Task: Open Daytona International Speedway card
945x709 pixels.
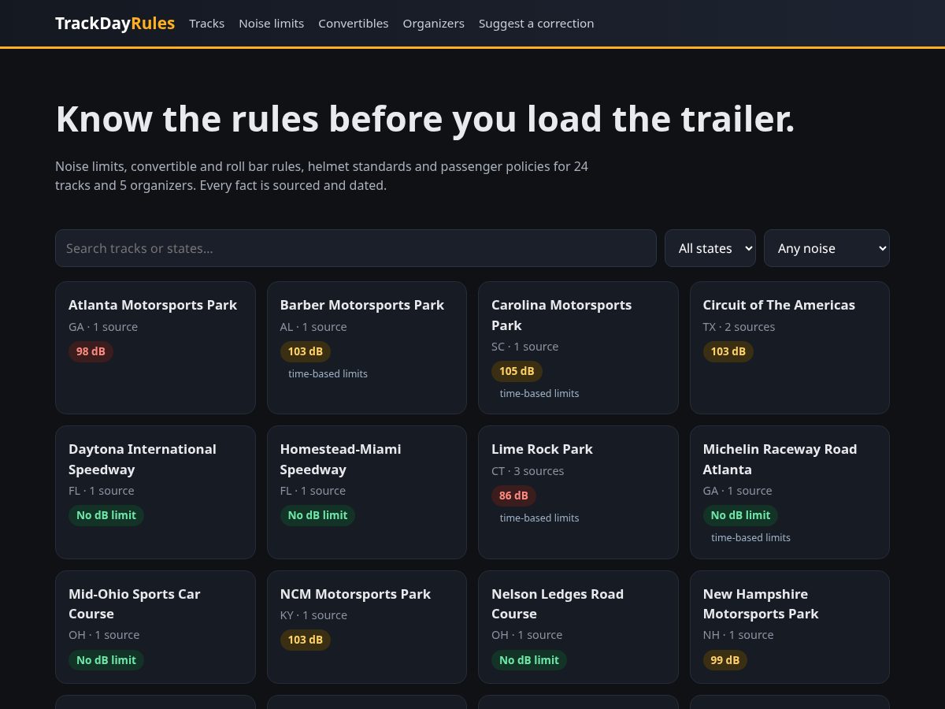Action: [155, 492]
